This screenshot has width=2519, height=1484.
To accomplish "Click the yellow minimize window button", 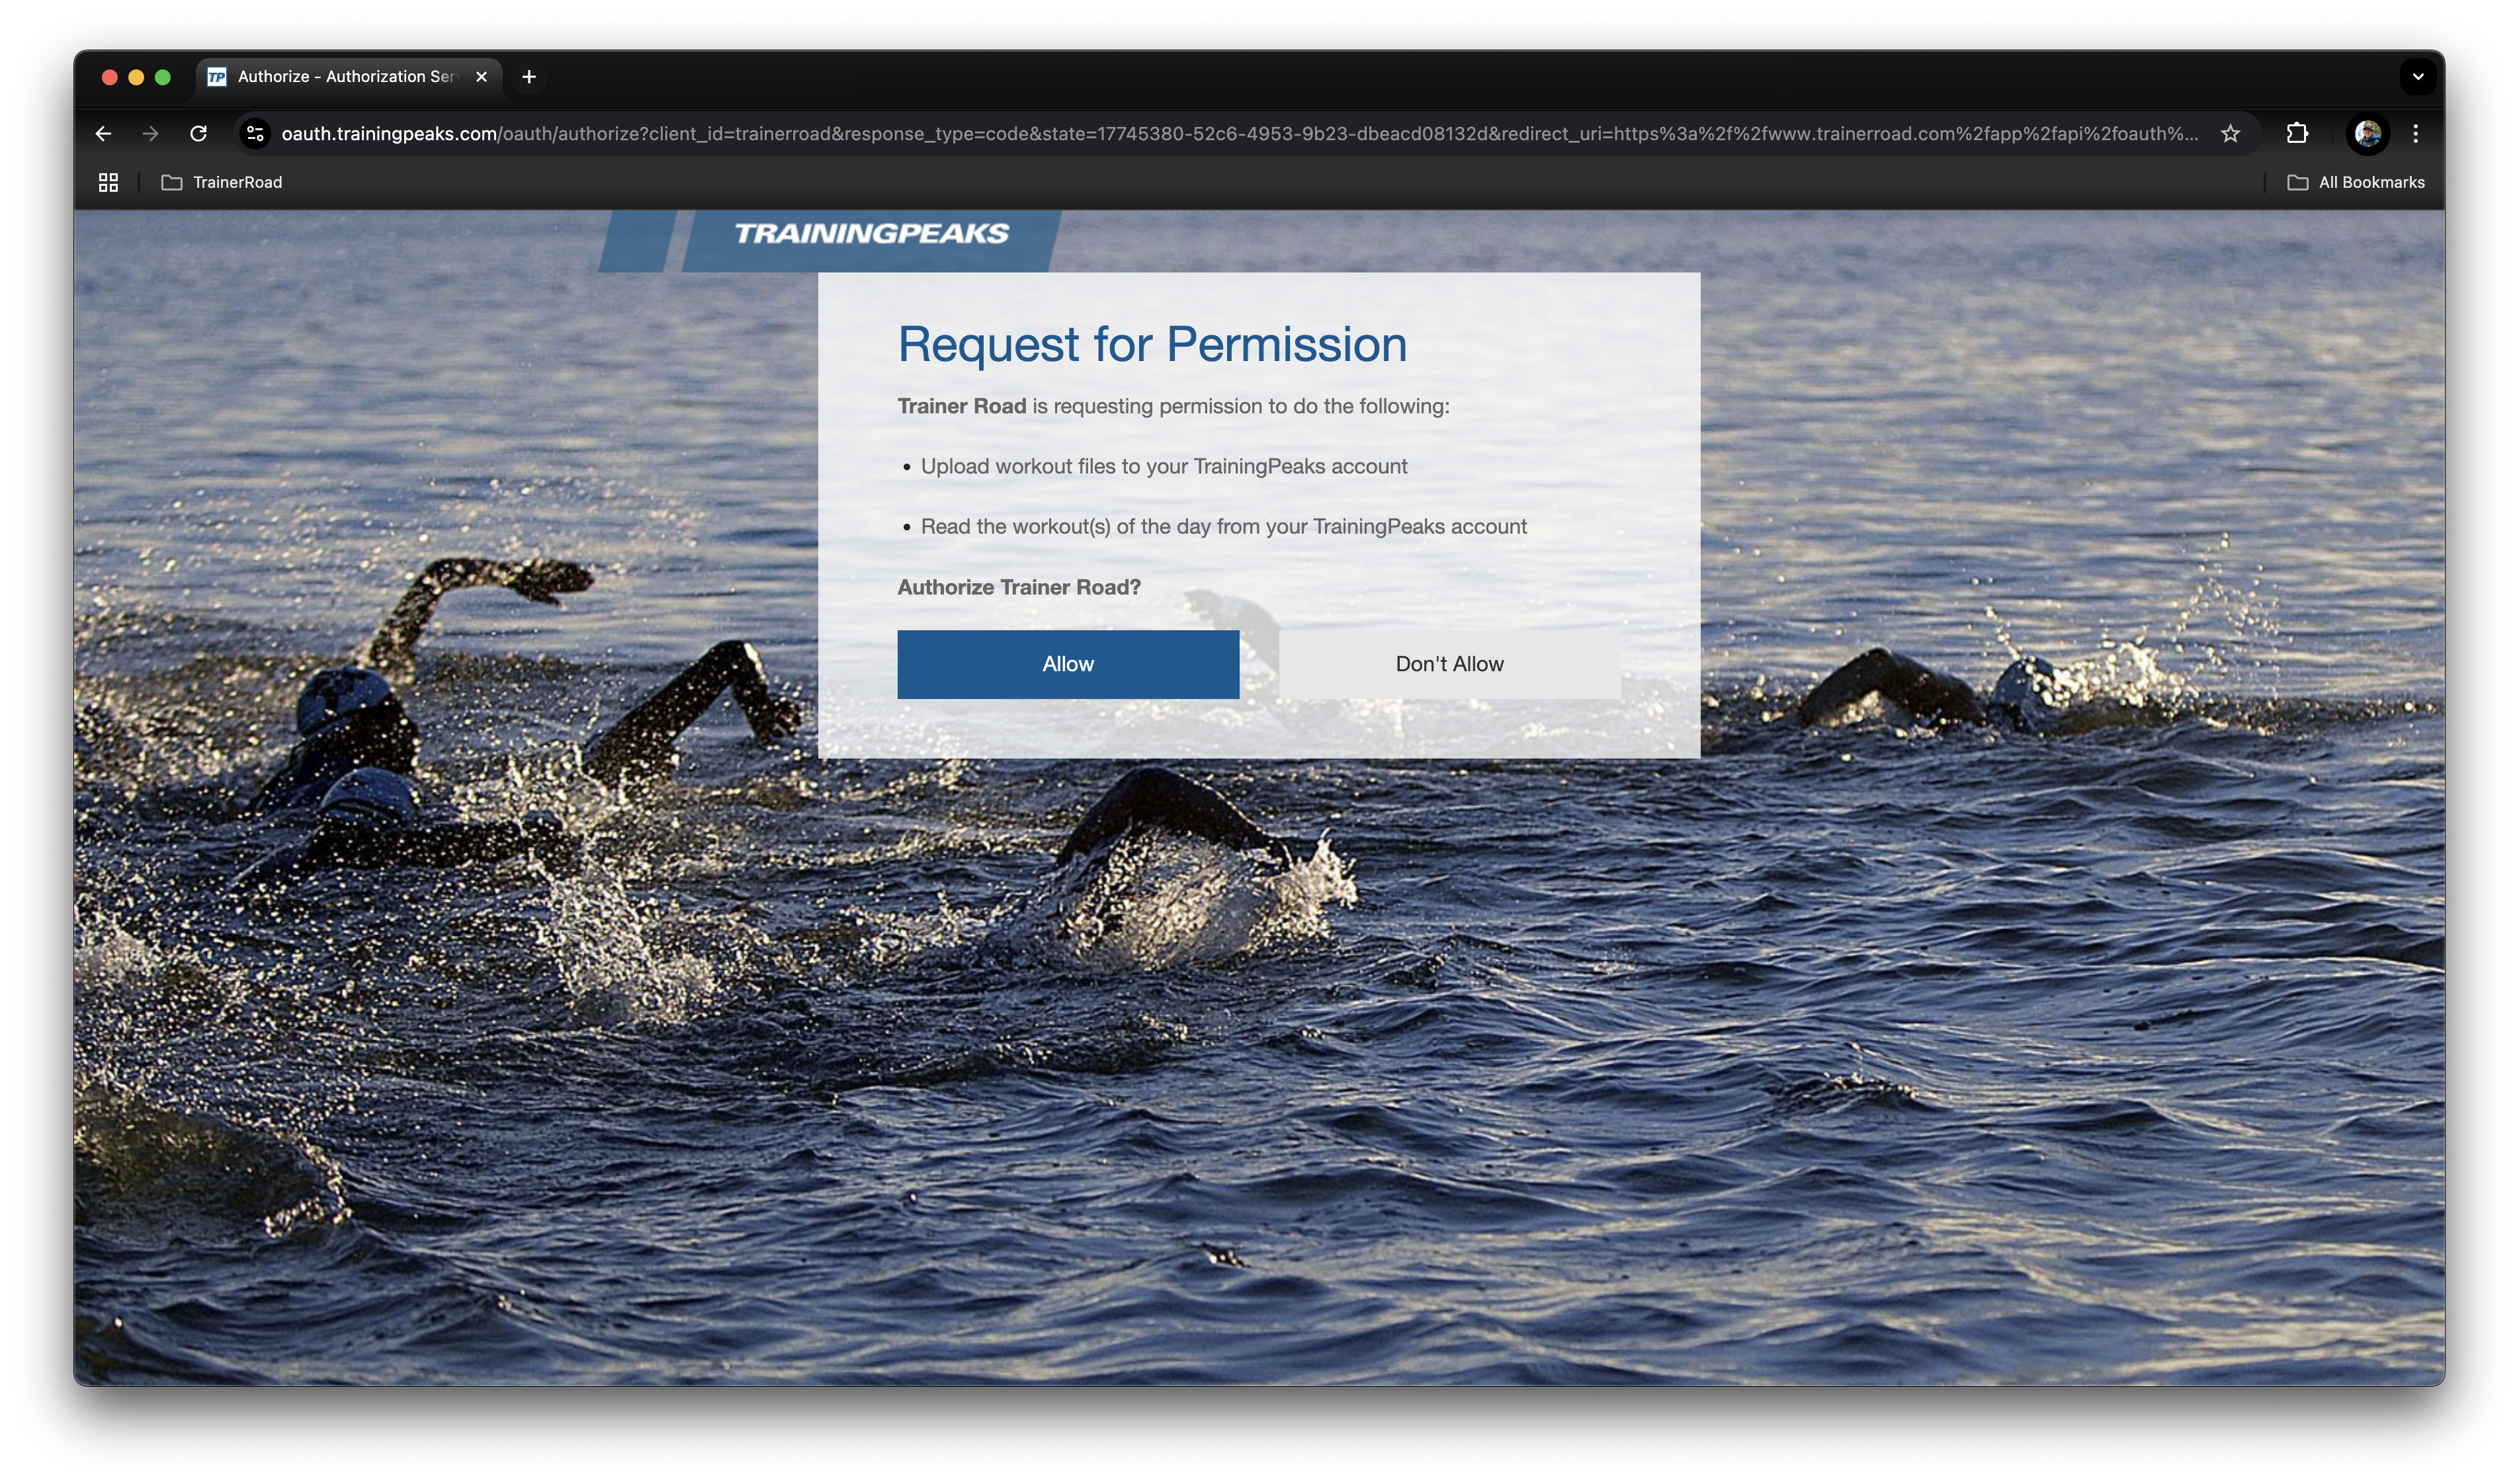I will 136,77.
